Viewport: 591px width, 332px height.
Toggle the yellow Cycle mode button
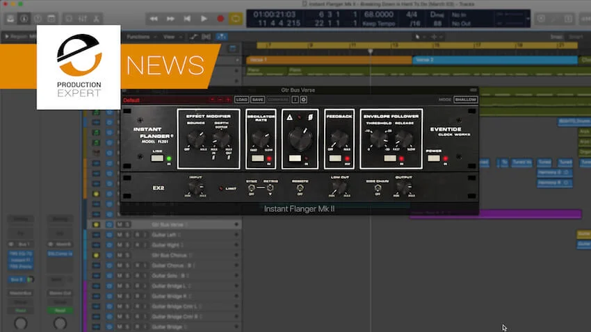236,19
